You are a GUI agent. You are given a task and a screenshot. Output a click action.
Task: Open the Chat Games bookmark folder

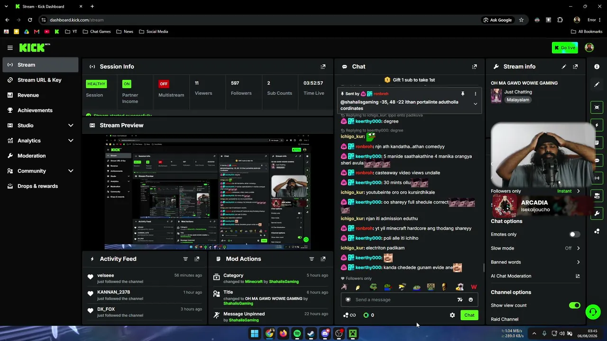tap(97, 32)
